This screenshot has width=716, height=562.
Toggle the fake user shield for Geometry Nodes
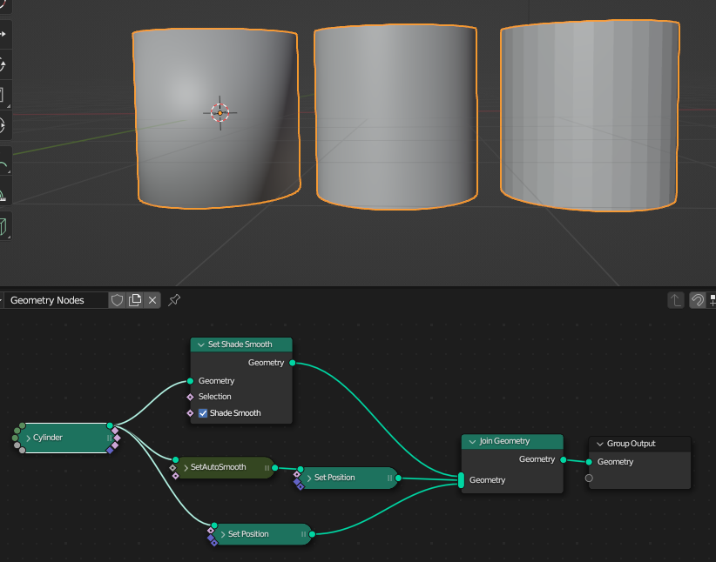click(117, 299)
